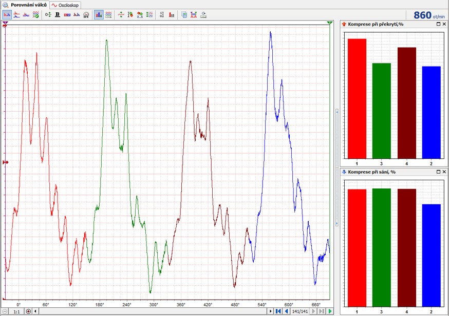Screen dimensions: 449x316
Task: Click the waveform with green checkmark icon
Action: click(x=35, y=15)
